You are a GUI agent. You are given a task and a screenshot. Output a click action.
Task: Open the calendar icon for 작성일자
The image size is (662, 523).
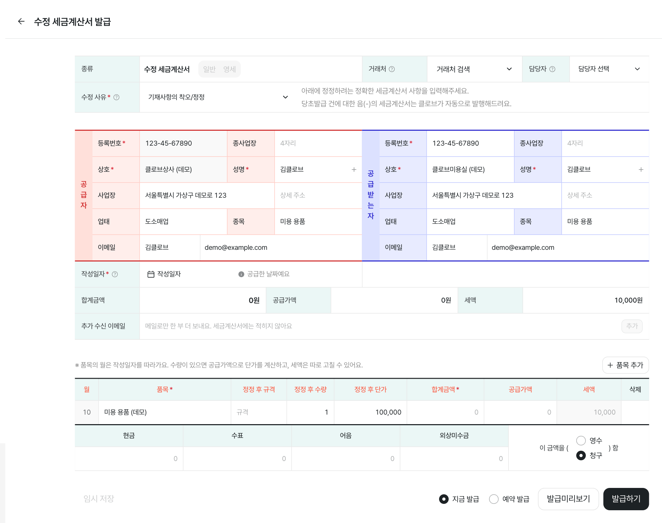point(151,274)
